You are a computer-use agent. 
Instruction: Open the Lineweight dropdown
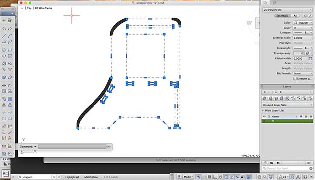coord(303,48)
